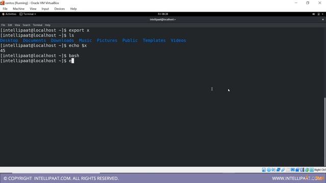Click the Public folder name in ls output
The height and width of the screenshot is (183, 326).
pyautogui.click(x=130, y=41)
